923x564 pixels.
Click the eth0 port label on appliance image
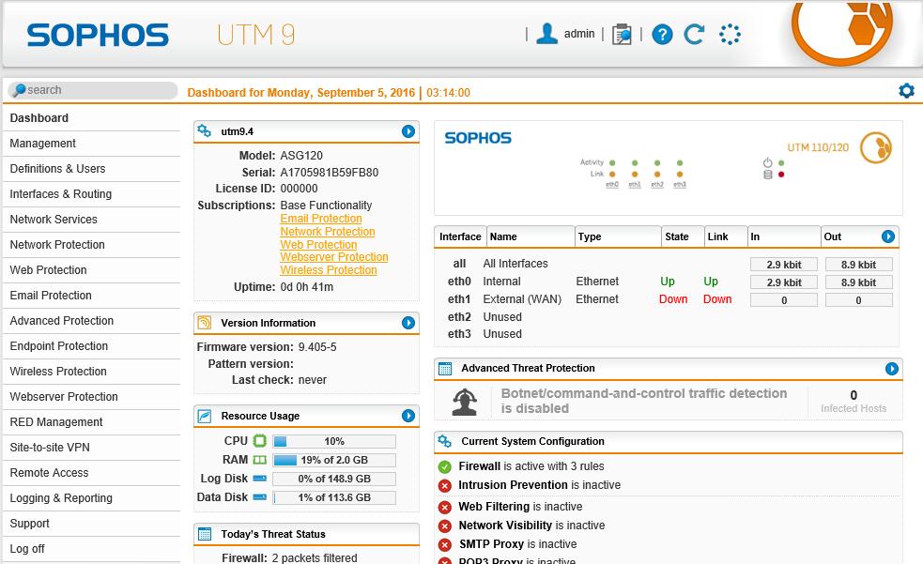(x=612, y=185)
